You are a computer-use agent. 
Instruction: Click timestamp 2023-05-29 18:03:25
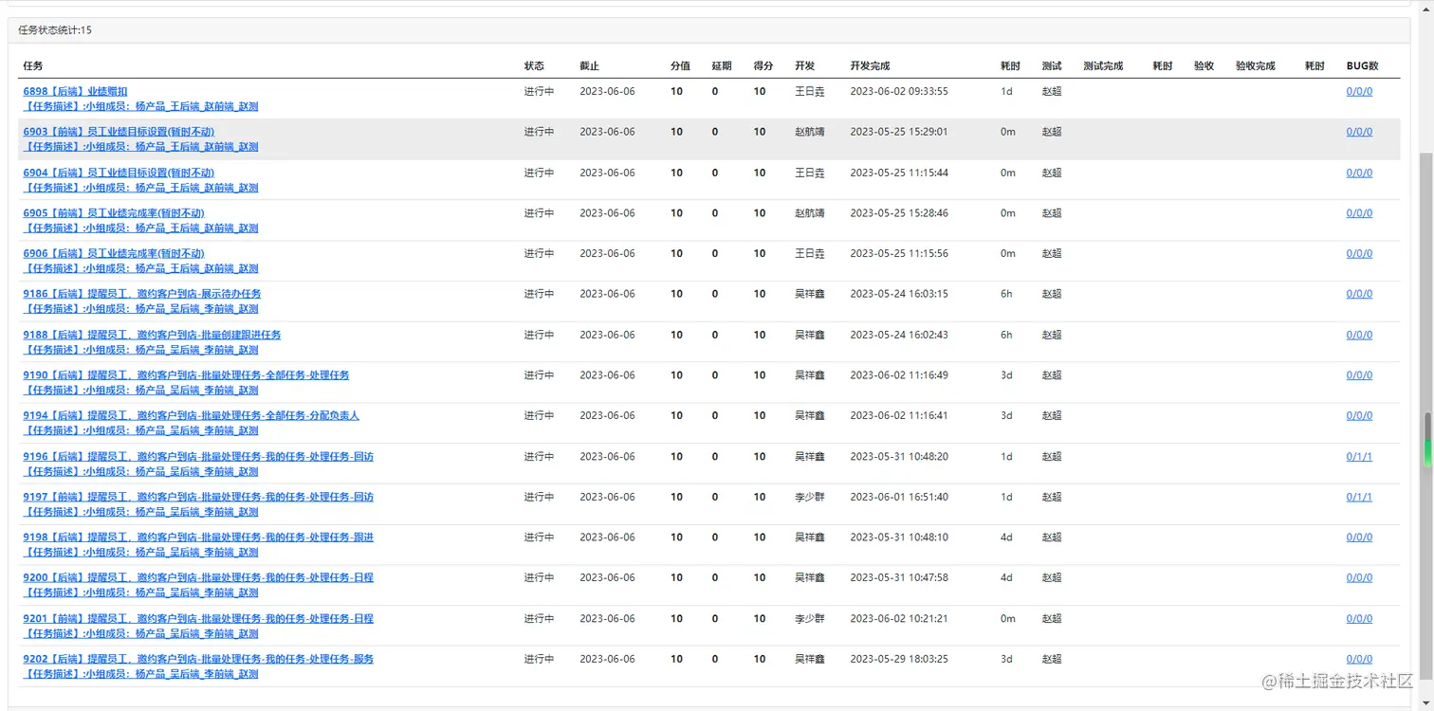tap(899, 659)
